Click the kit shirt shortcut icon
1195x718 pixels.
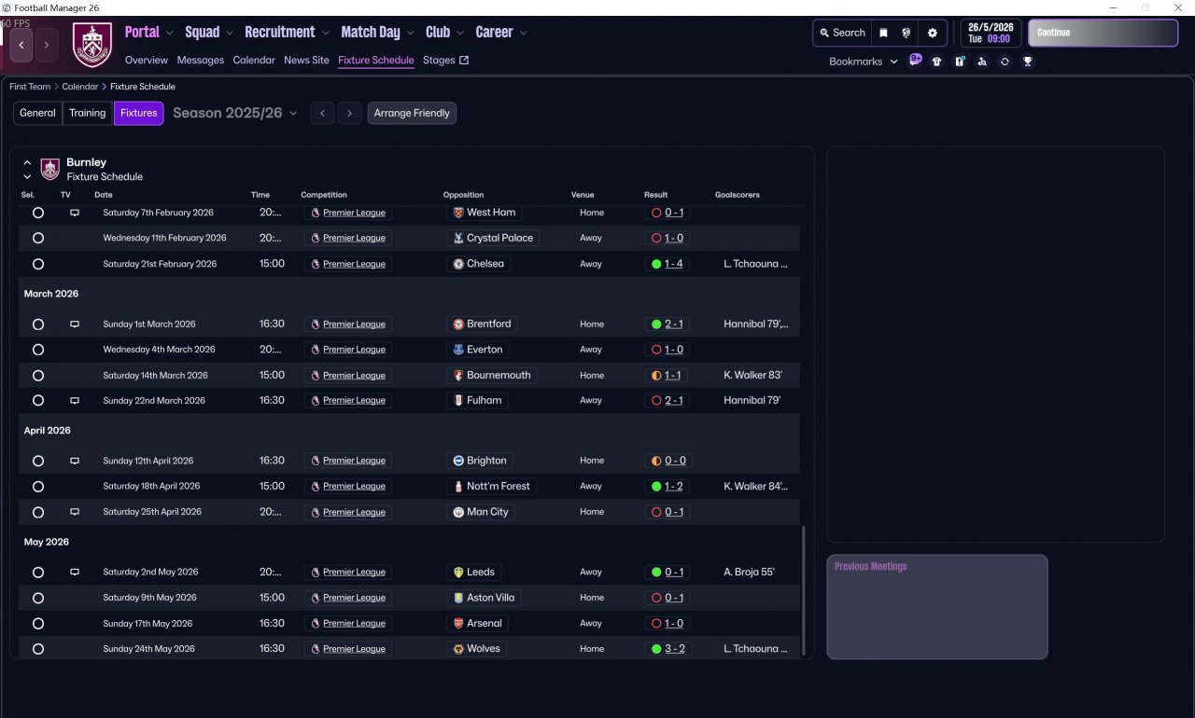(937, 62)
